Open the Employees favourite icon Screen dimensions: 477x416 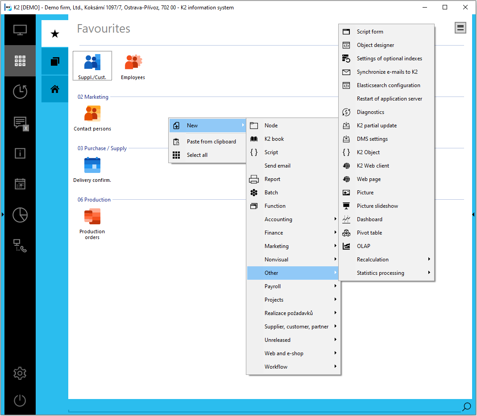tap(133, 67)
